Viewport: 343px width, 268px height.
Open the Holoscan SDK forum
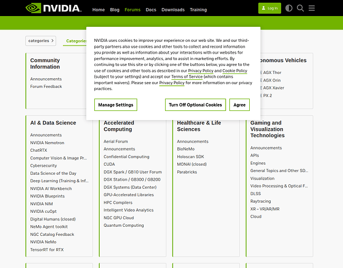(x=191, y=157)
